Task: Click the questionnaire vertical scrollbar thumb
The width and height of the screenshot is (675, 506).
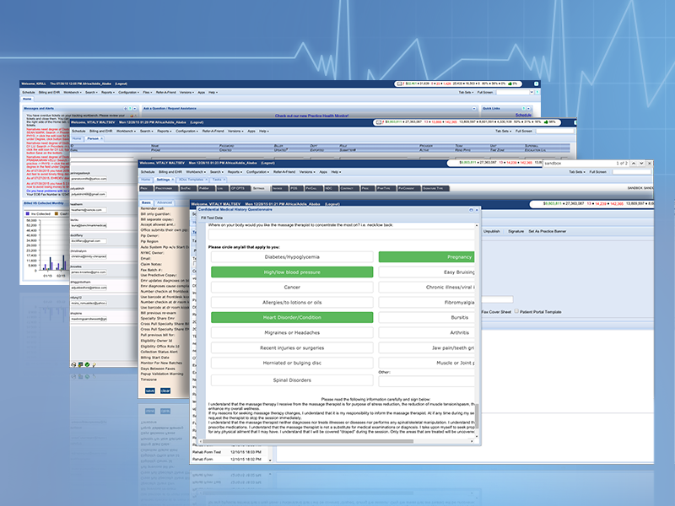Action: 477,416
